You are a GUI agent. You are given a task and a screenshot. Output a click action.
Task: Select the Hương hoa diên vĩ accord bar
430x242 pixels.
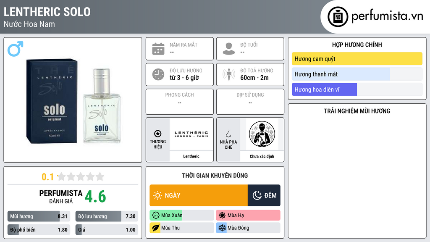click(x=357, y=89)
